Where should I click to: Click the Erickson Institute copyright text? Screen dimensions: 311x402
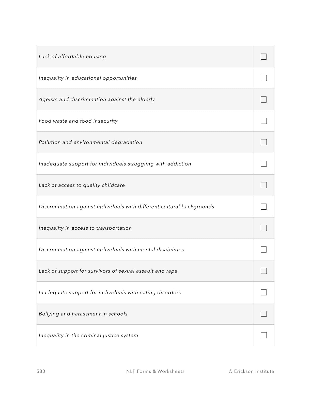coord(251,371)
